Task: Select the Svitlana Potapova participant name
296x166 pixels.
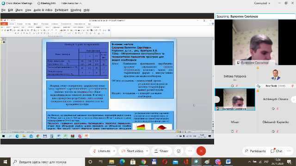Action: tap(235, 76)
